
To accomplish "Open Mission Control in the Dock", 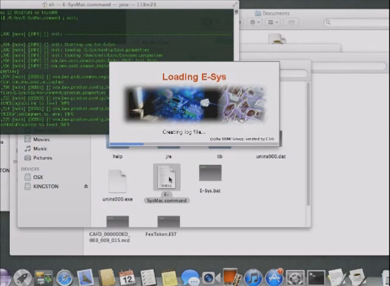I will (44, 278).
